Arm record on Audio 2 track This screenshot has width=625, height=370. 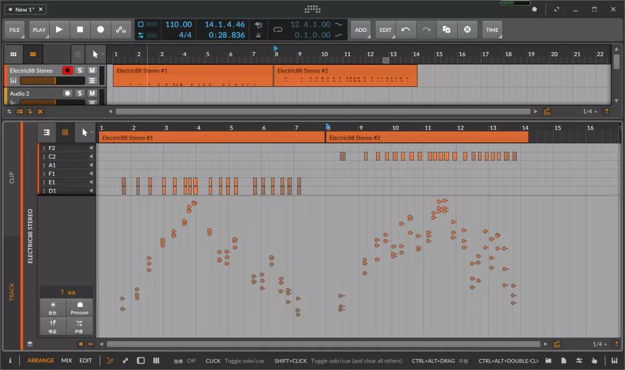[x=67, y=93]
